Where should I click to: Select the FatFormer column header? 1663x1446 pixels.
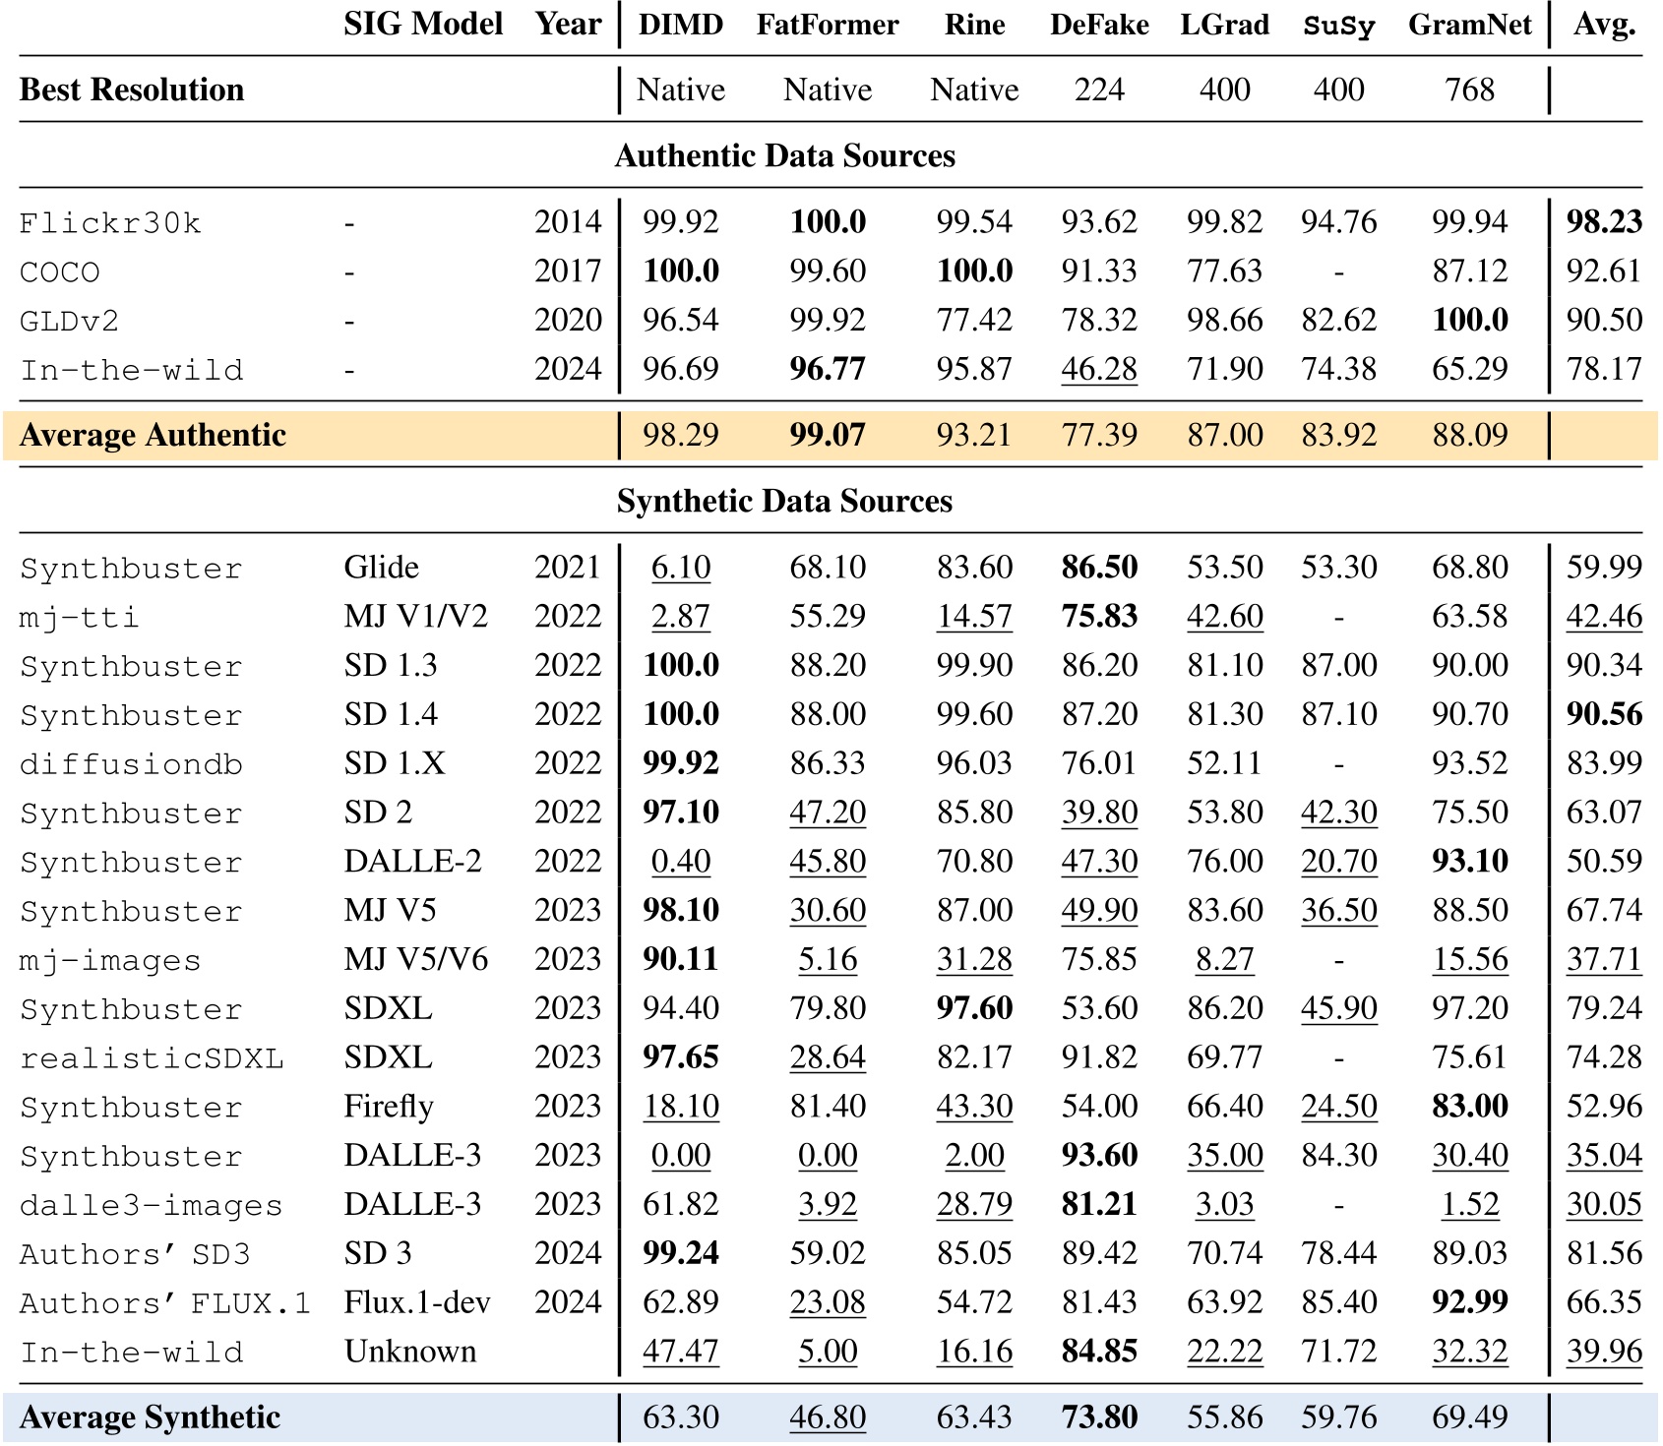pos(827,27)
